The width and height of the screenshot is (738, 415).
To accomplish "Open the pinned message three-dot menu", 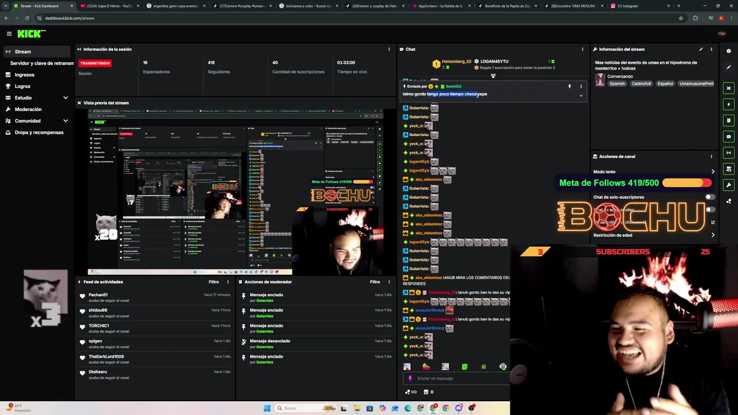I will pos(581,86).
